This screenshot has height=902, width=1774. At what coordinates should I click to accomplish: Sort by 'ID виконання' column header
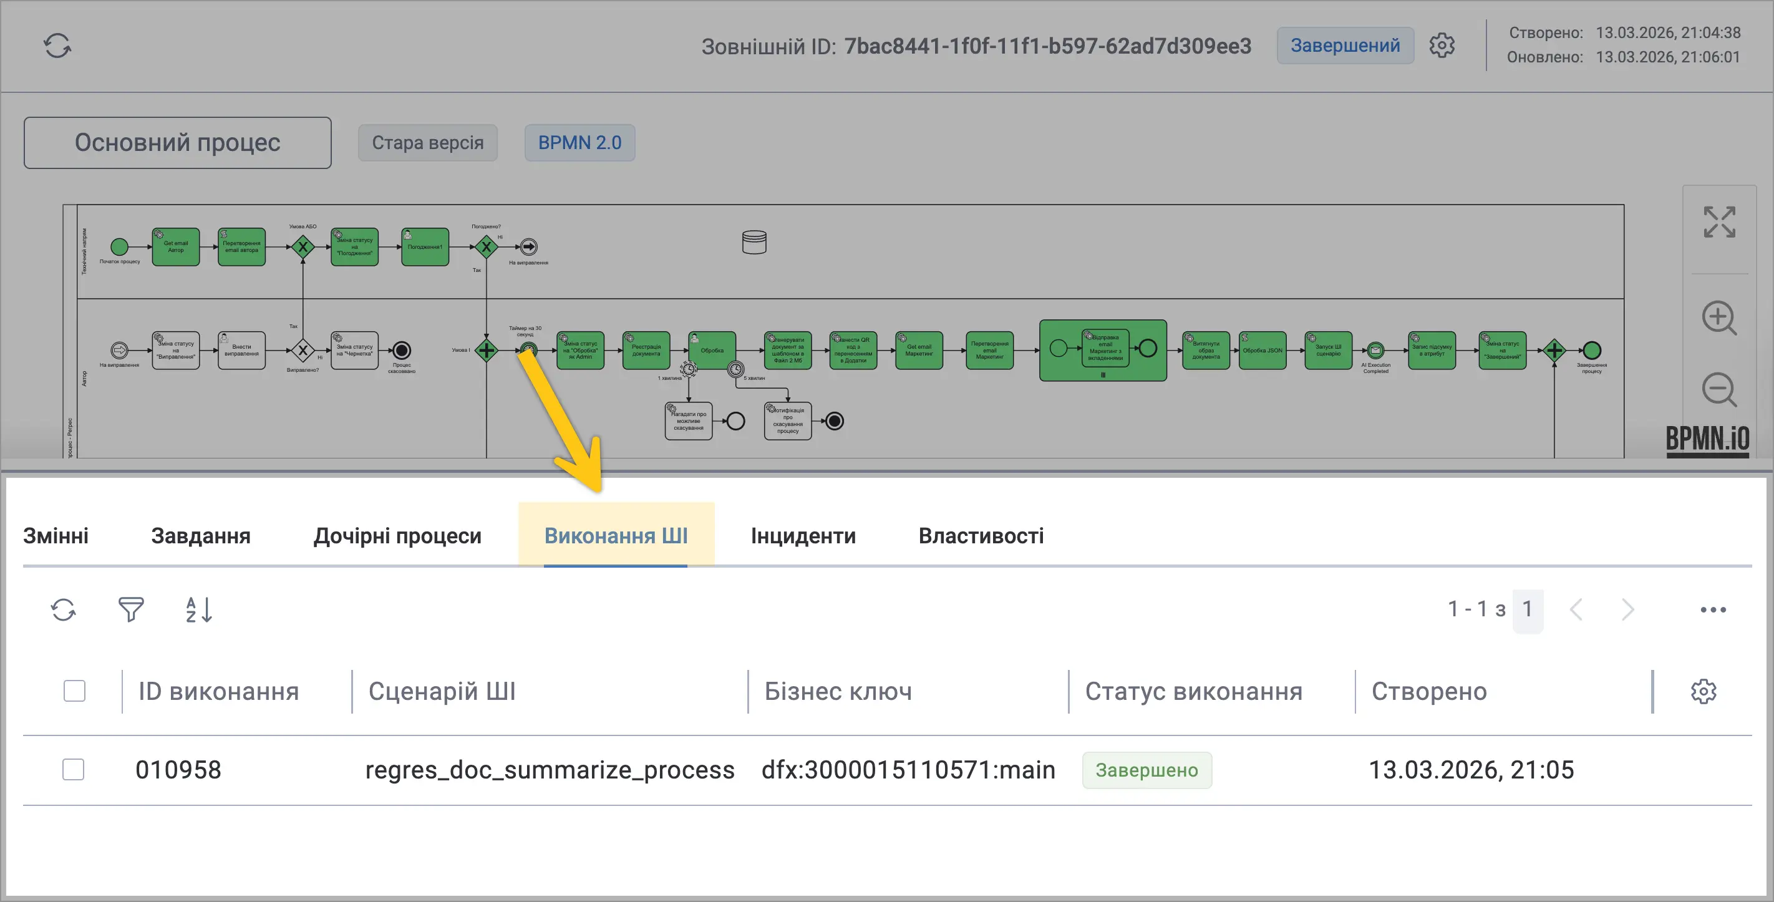click(x=219, y=691)
